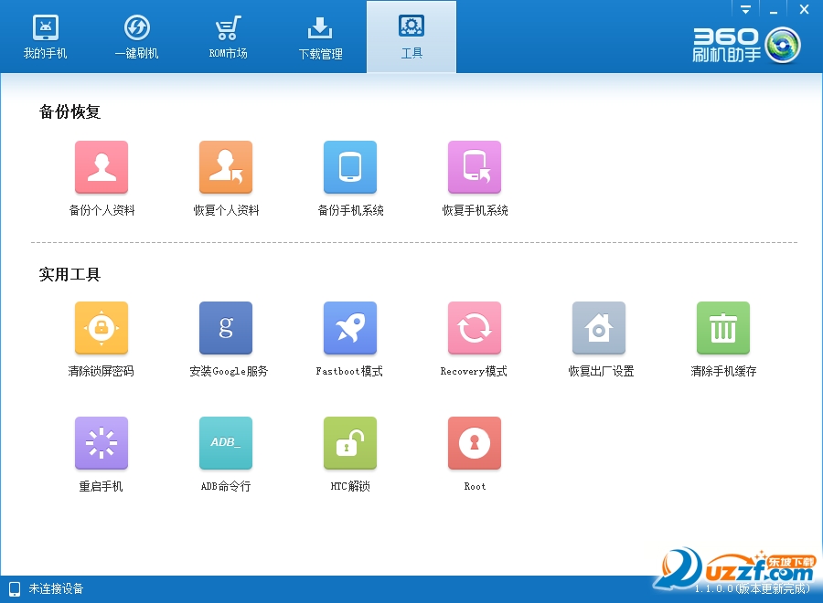Click the 恢复个人资料 restore icon
Screen dimensions: 823x603
tap(226, 167)
